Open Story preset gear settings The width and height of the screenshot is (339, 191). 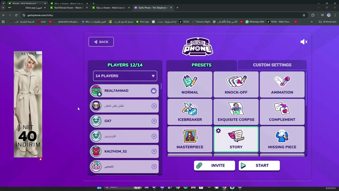pos(218,131)
